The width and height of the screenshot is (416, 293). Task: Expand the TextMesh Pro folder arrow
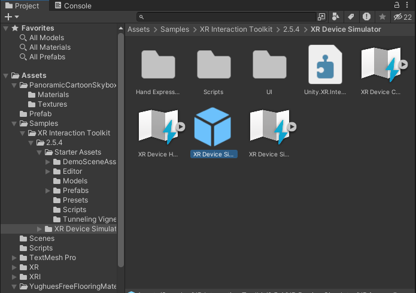(x=14, y=258)
